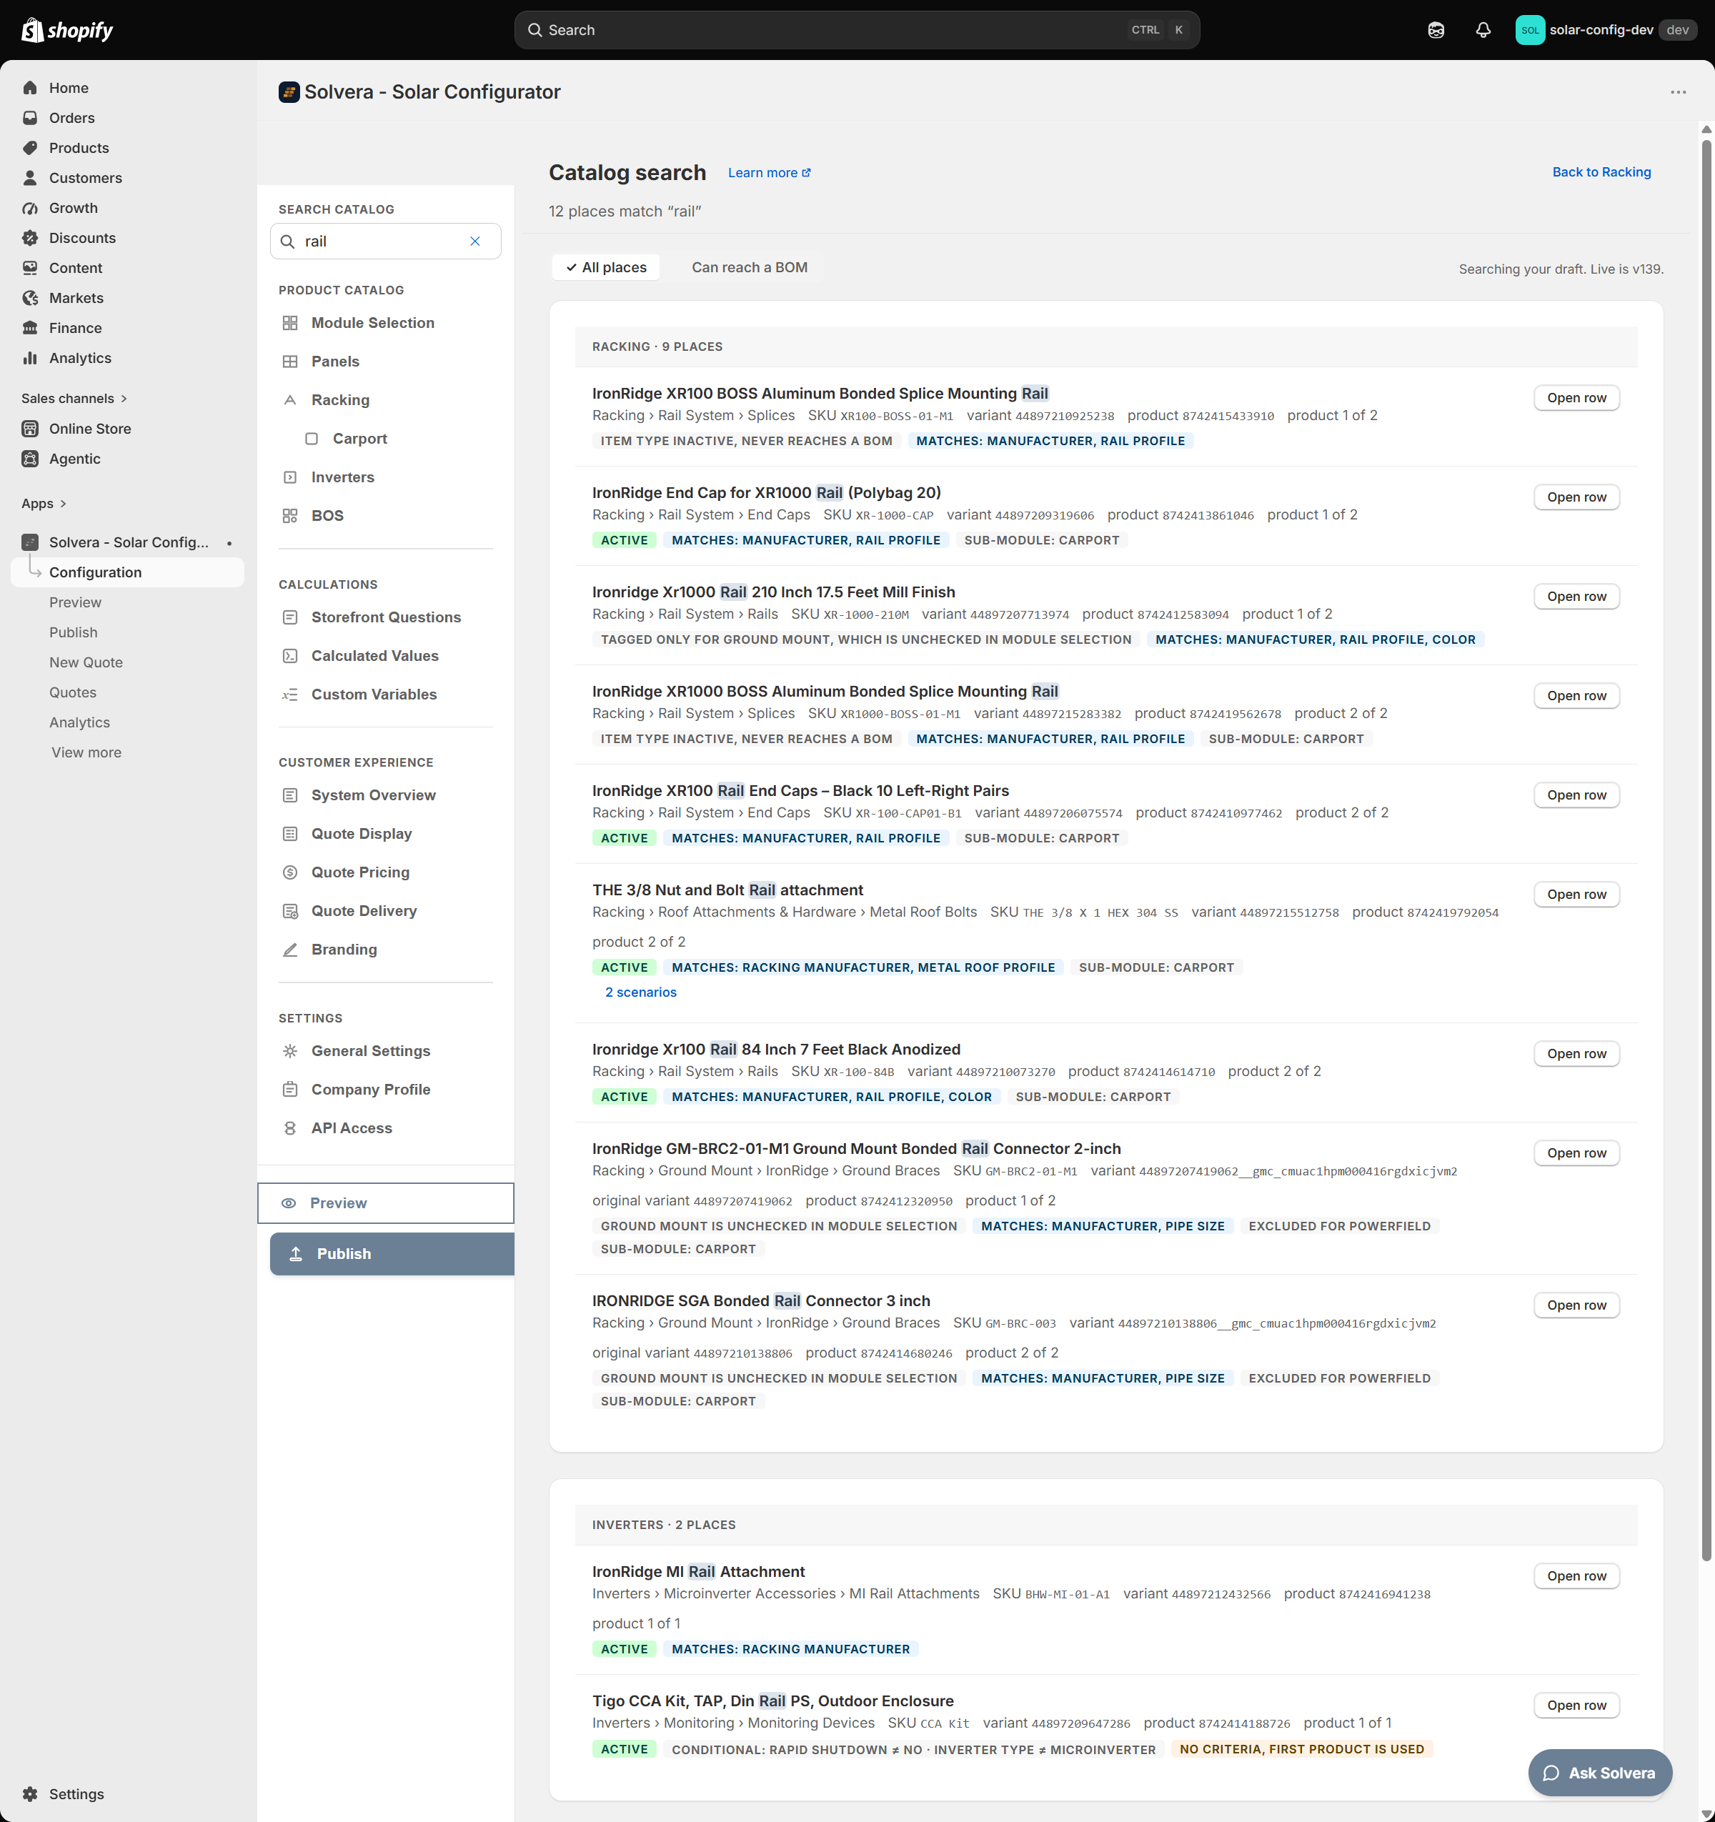Toggle the Carport checkbox under Racking
Screen dimensions: 1715x1822
pyautogui.click(x=312, y=439)
